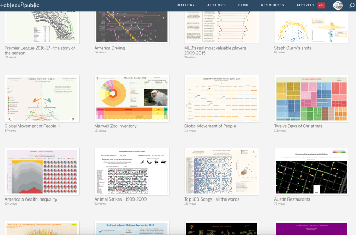Click 'Animal Strikes - 1999-2009' title link
The width and height of the screenshot is (356, 235).
(120, 199)
